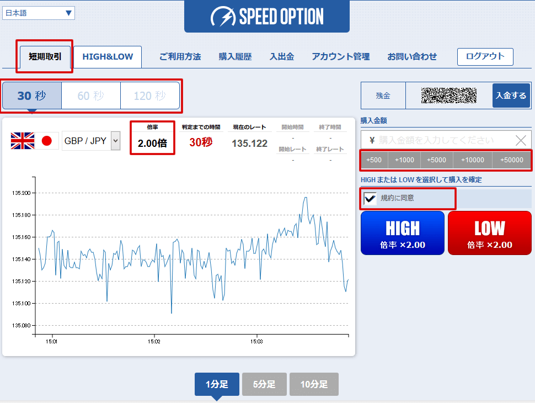Add +10000 to the purchase amount

(473, 160)
